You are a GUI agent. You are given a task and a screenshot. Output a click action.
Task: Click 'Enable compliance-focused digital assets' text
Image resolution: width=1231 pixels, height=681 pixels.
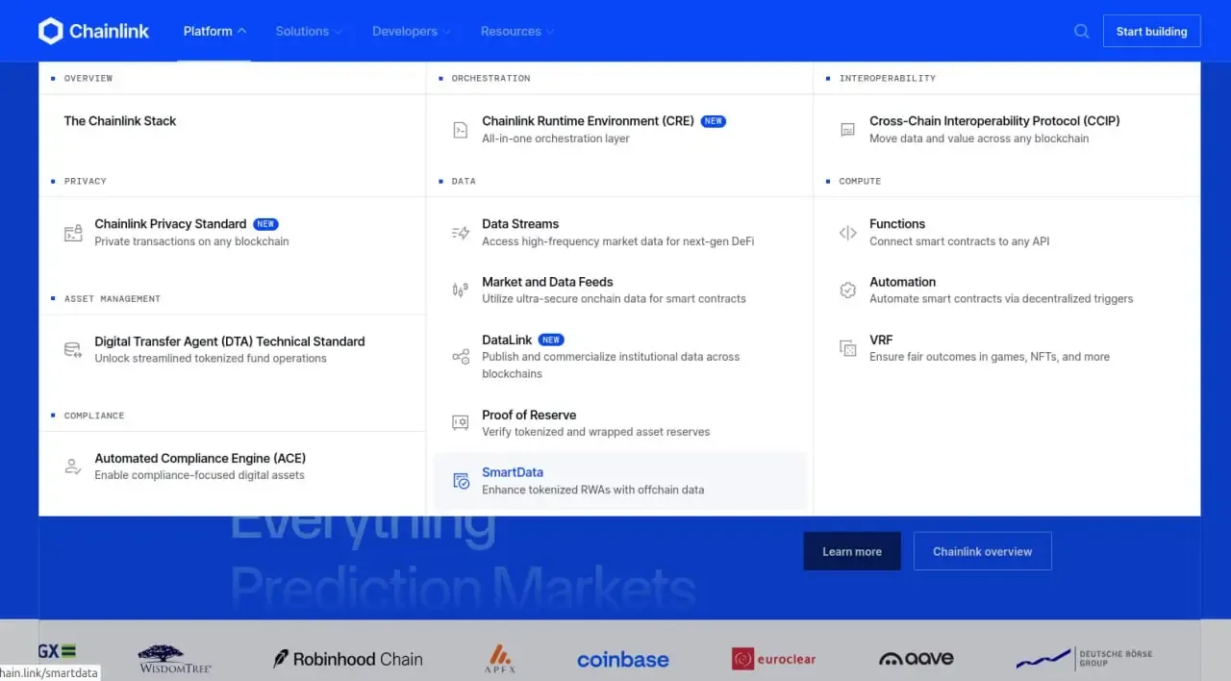[x=199, y=475]
